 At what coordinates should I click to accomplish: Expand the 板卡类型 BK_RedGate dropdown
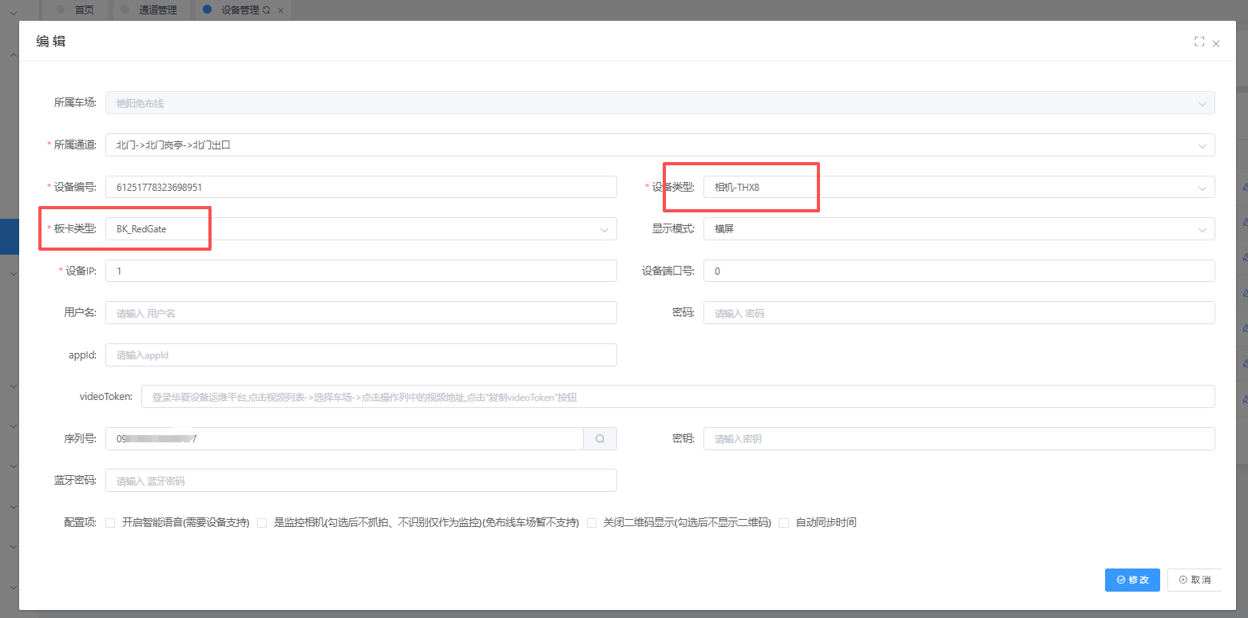point(361,229)
